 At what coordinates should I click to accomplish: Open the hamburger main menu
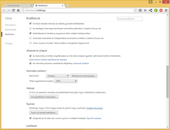pos(166,10)
